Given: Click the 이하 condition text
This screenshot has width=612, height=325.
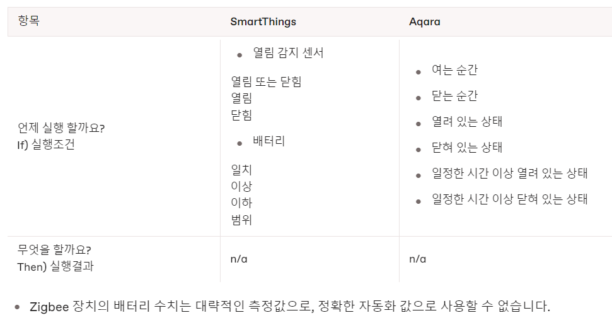Looking at the screenshot, I should pos(241,203).
